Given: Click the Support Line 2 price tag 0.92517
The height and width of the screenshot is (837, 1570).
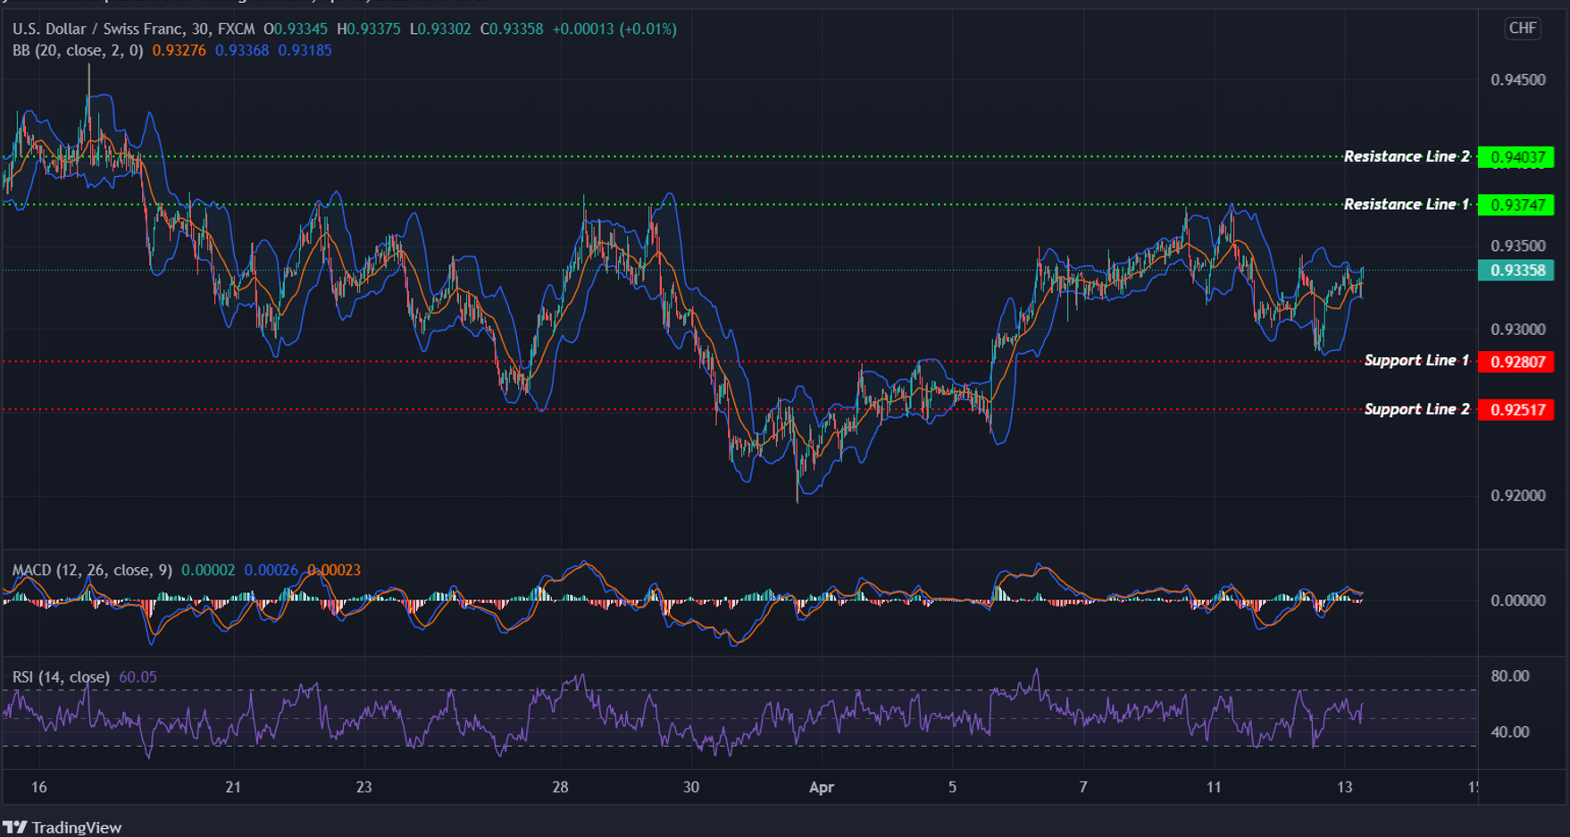Looking at the screenshot, I should [1517, 410].
